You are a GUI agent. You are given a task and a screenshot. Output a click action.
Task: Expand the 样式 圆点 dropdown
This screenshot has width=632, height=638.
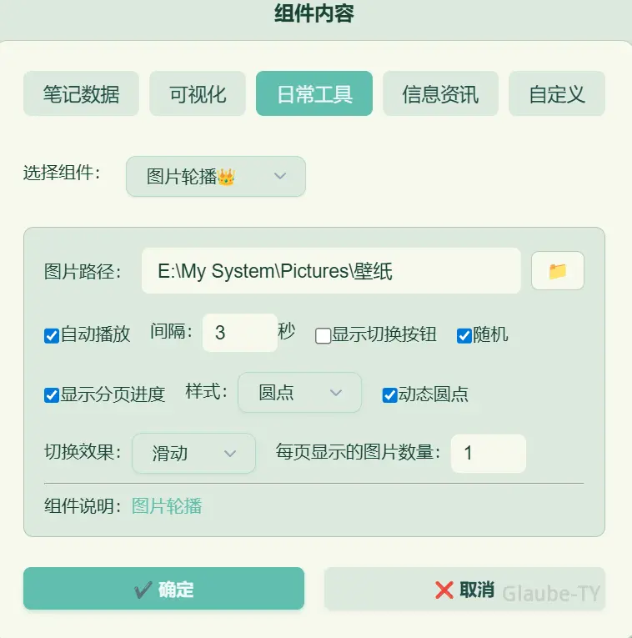[299, 393]
